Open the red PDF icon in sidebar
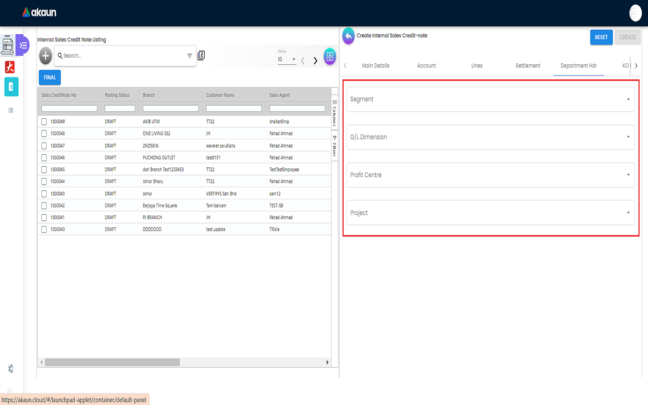This screenshot has height=405, width=648. (x=10, y=67)
